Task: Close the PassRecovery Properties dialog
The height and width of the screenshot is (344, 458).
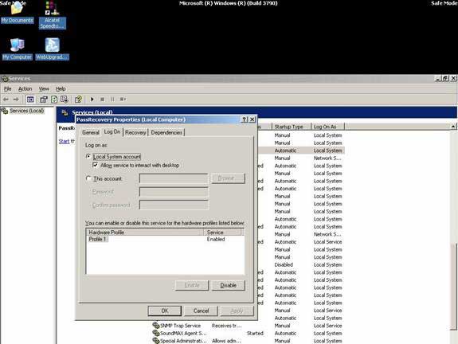Action: (252, 119)
